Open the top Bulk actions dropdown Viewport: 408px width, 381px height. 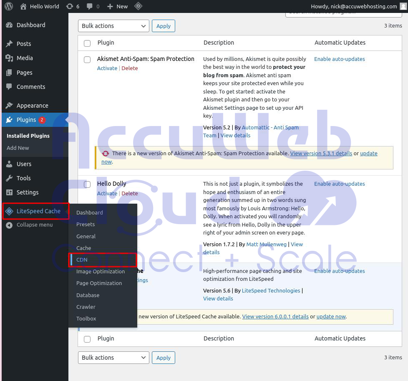[113, 26]
